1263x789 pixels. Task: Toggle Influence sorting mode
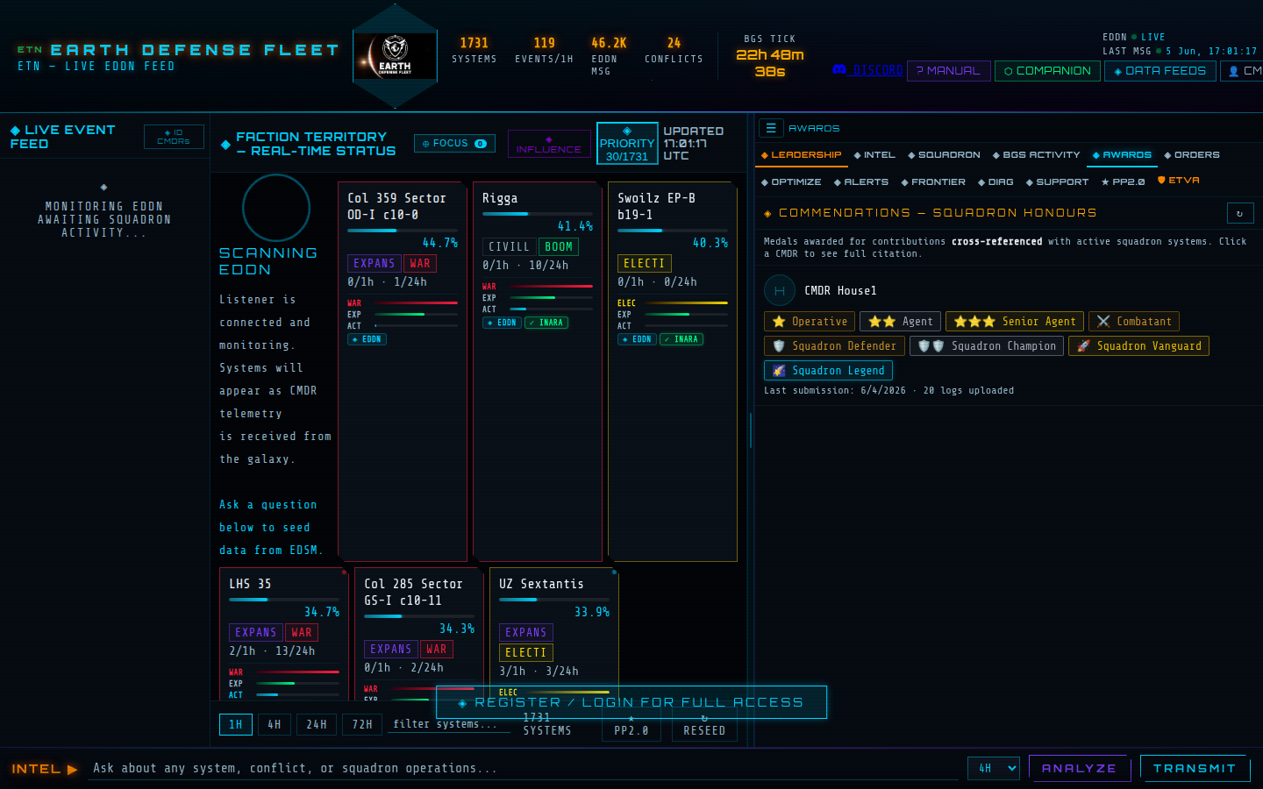click(x=549, y=144)
